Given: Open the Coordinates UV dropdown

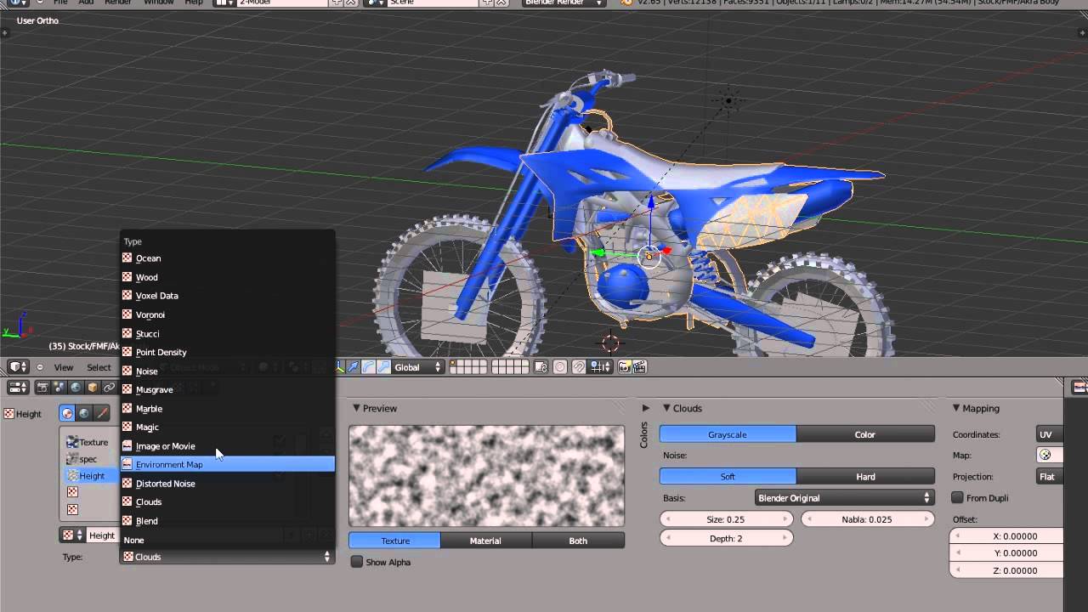Looking at the screenshot, I should pos(1050,434).
